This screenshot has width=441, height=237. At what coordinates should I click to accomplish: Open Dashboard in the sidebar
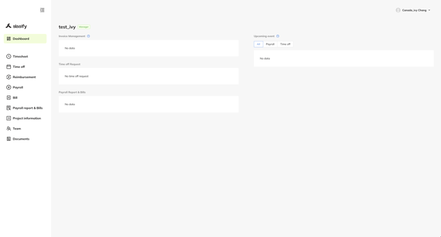pyautogui.click(x=25, y=38)
